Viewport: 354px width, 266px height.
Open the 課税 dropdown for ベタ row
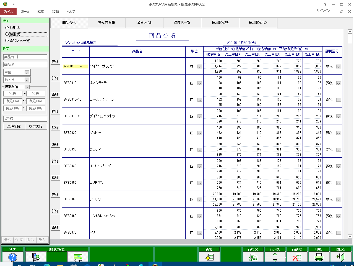point(339,233)
